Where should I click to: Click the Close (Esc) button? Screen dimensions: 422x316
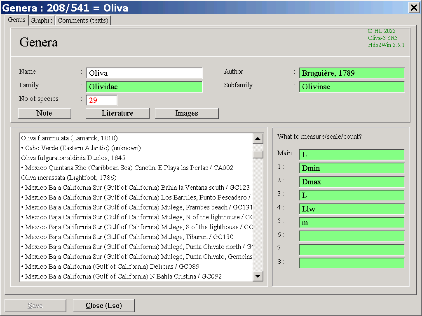tap(103, 306)
